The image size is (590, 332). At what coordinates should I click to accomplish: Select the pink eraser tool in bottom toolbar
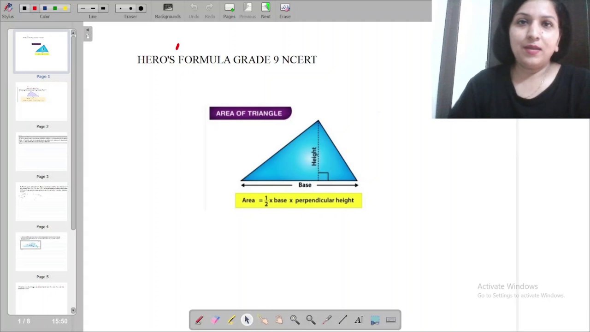215,320
